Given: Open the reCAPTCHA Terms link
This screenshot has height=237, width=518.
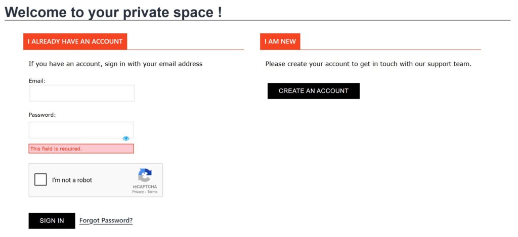Looking at the screenshot, I should coord(152,192).
